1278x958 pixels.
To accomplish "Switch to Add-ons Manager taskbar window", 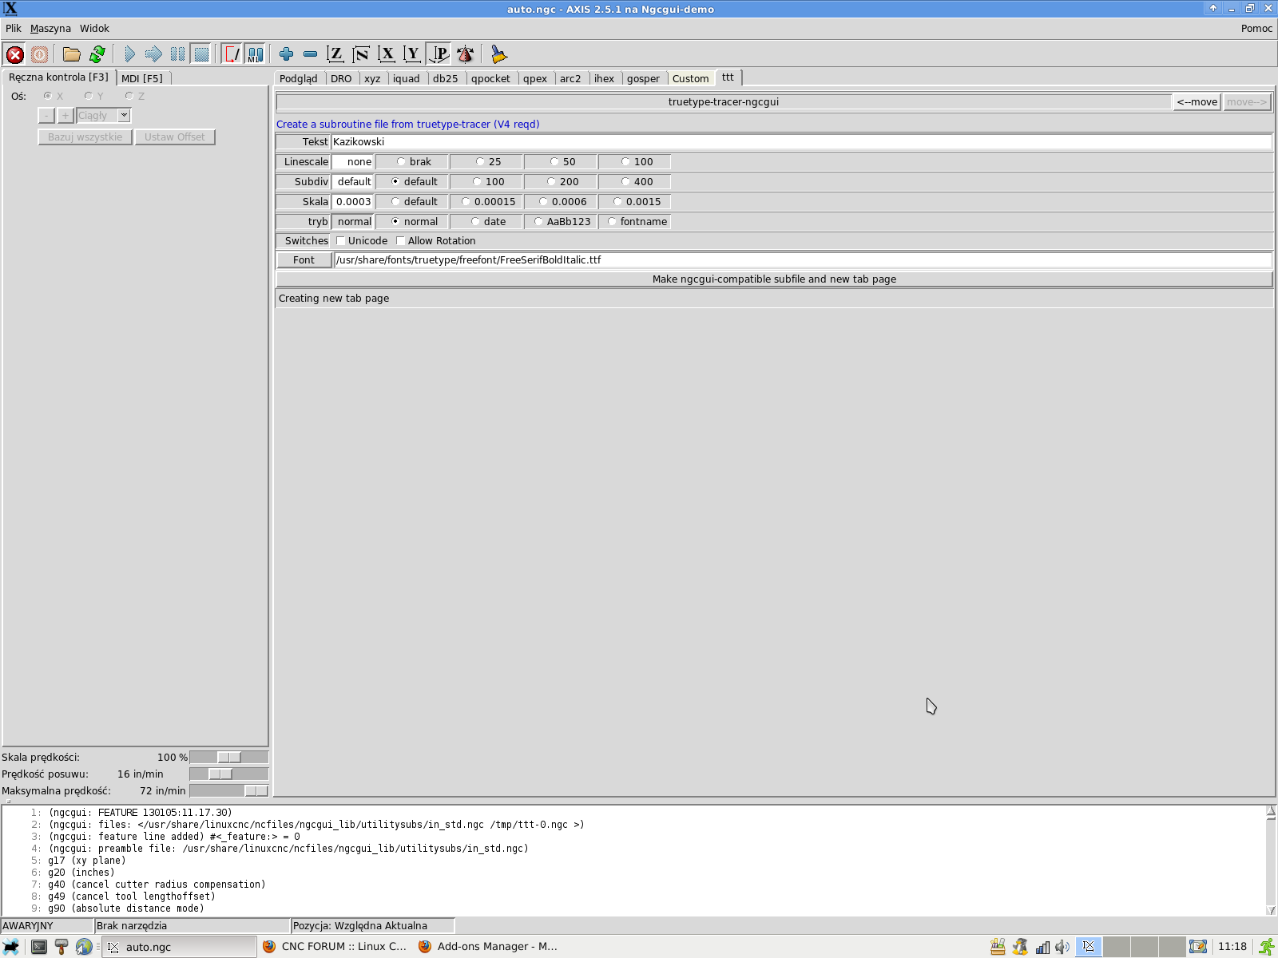I will tap(489, 947).
